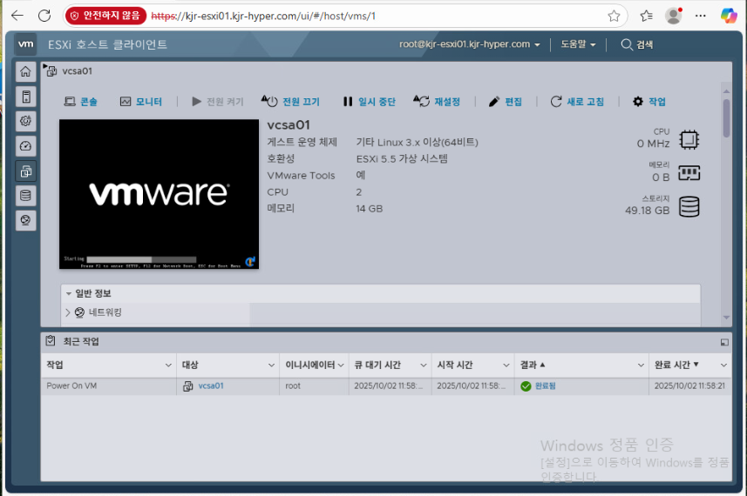This screenshot has height=496, width=747.
Task: Bookmark this page with star icon
Action: (x=614, y=16)
